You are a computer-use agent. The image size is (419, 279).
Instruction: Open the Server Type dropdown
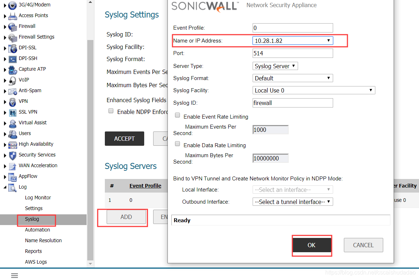275,66
